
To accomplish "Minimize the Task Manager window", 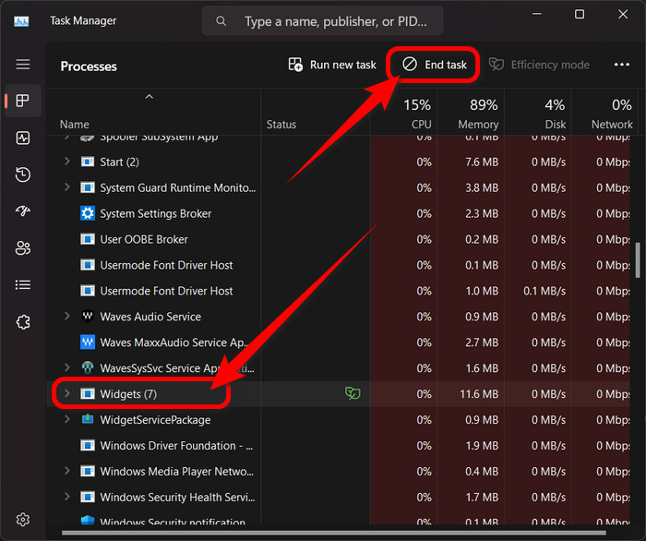I will coord(536,14).
